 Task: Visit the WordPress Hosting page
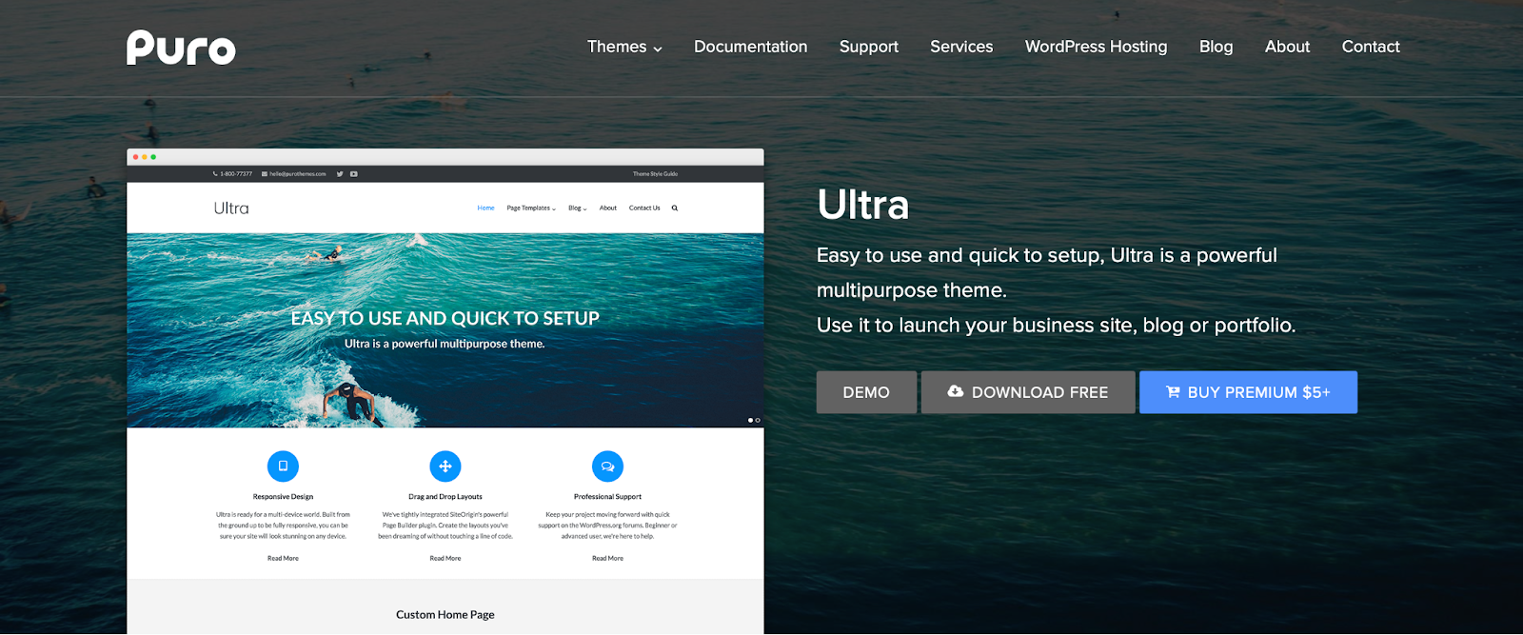[1096, 47]
